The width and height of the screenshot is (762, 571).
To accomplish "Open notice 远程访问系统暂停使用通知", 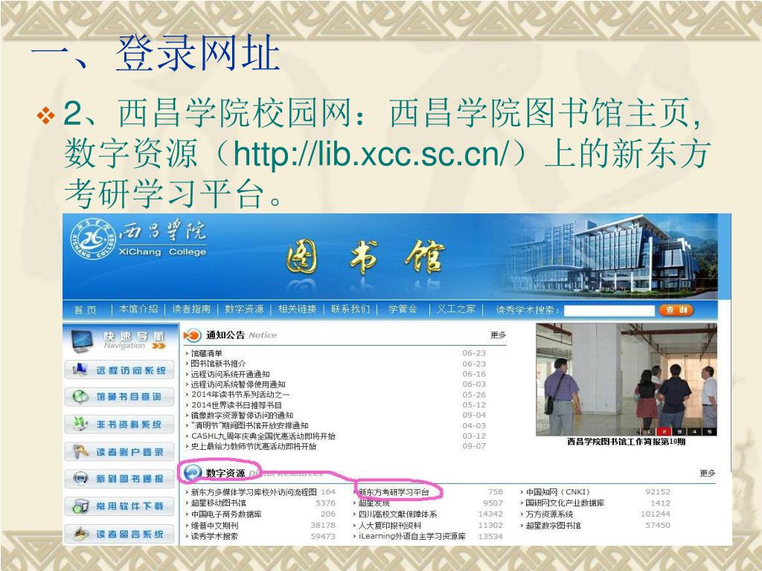I will (238, 384).
